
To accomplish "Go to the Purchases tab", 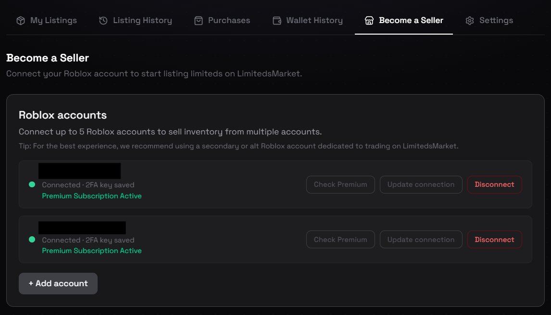I will pos(222,20).
